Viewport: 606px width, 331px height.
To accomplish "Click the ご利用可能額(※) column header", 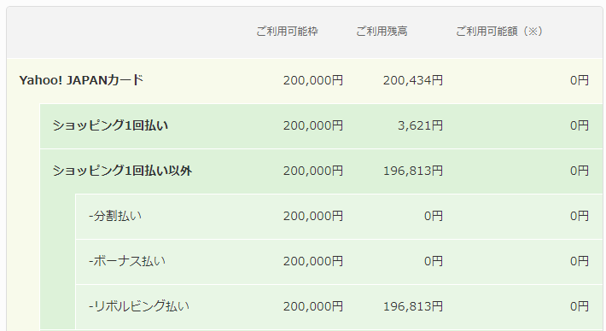I will pos(499,32).
